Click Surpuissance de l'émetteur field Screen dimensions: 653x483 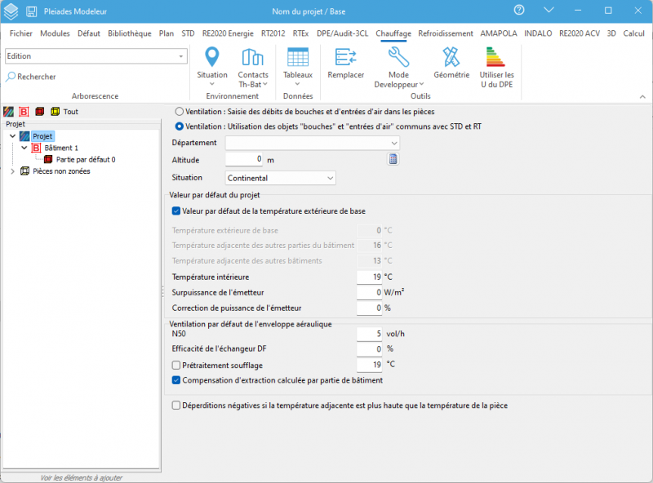(370, 292)
